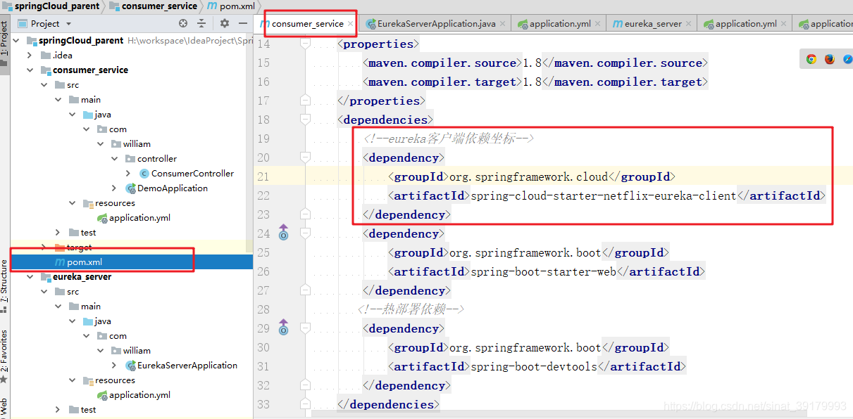Click the org.springframework.cloud groupId text
This screenshot has height=419, width=853.
tap(528, 176)
